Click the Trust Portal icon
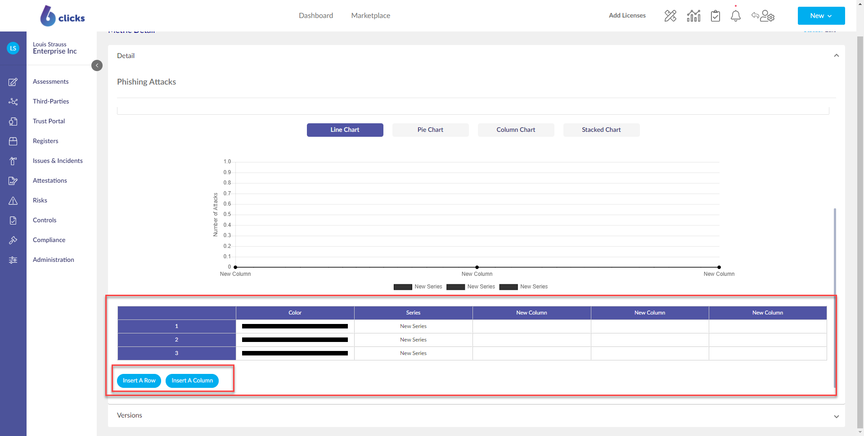 point(13,121)
